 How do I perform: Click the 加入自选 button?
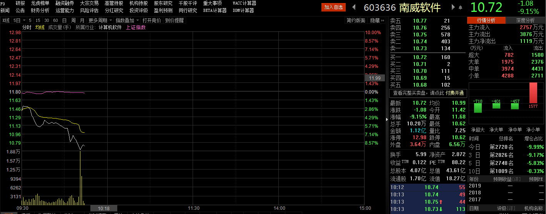(x=333, y=7)
